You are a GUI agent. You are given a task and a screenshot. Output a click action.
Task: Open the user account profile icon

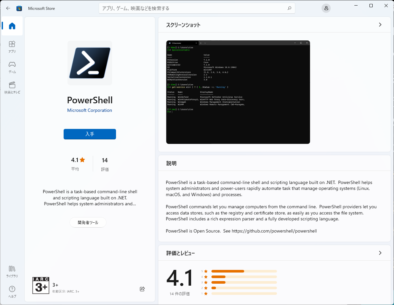click(x=326, y=8)
